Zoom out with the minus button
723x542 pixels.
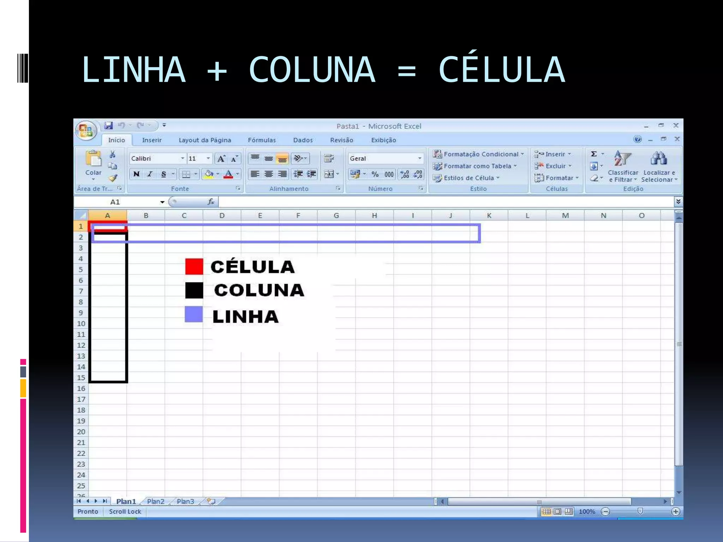(x=605, y=512)
